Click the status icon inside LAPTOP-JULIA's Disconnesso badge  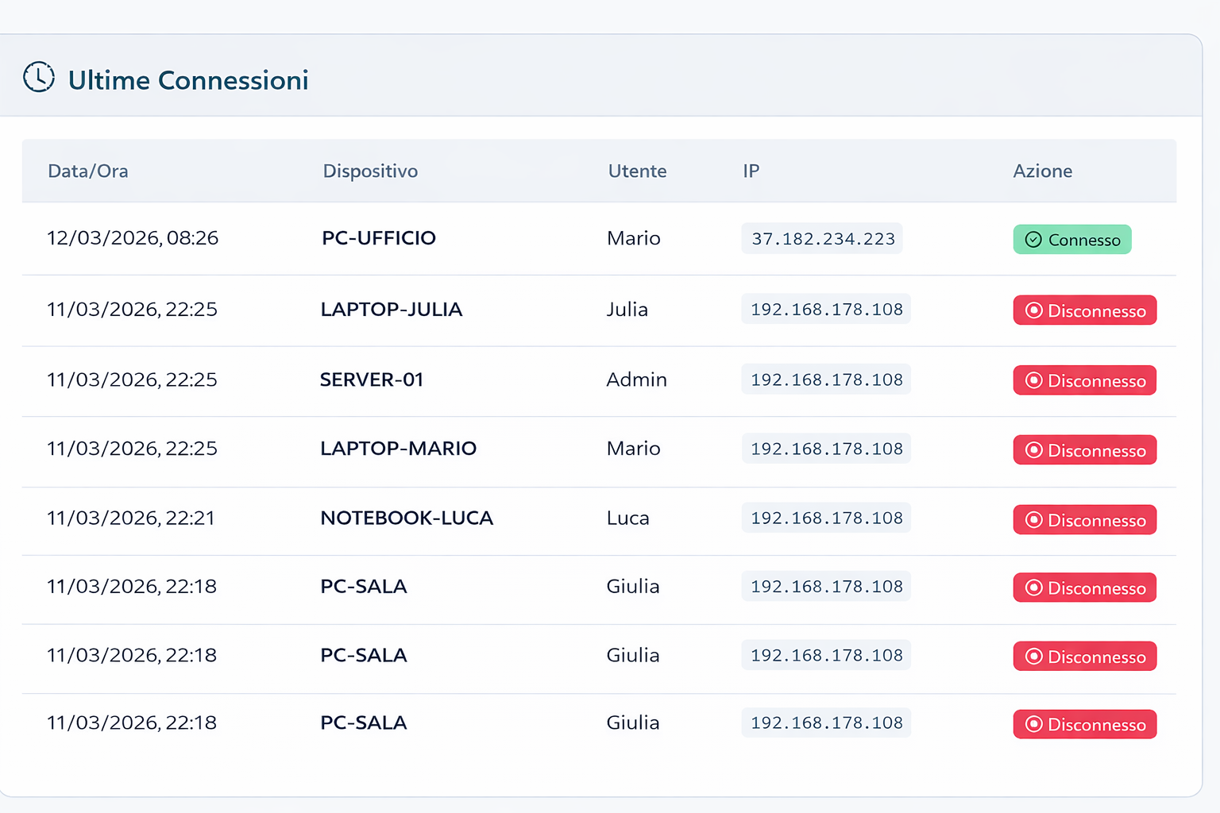pos(1033,310)
